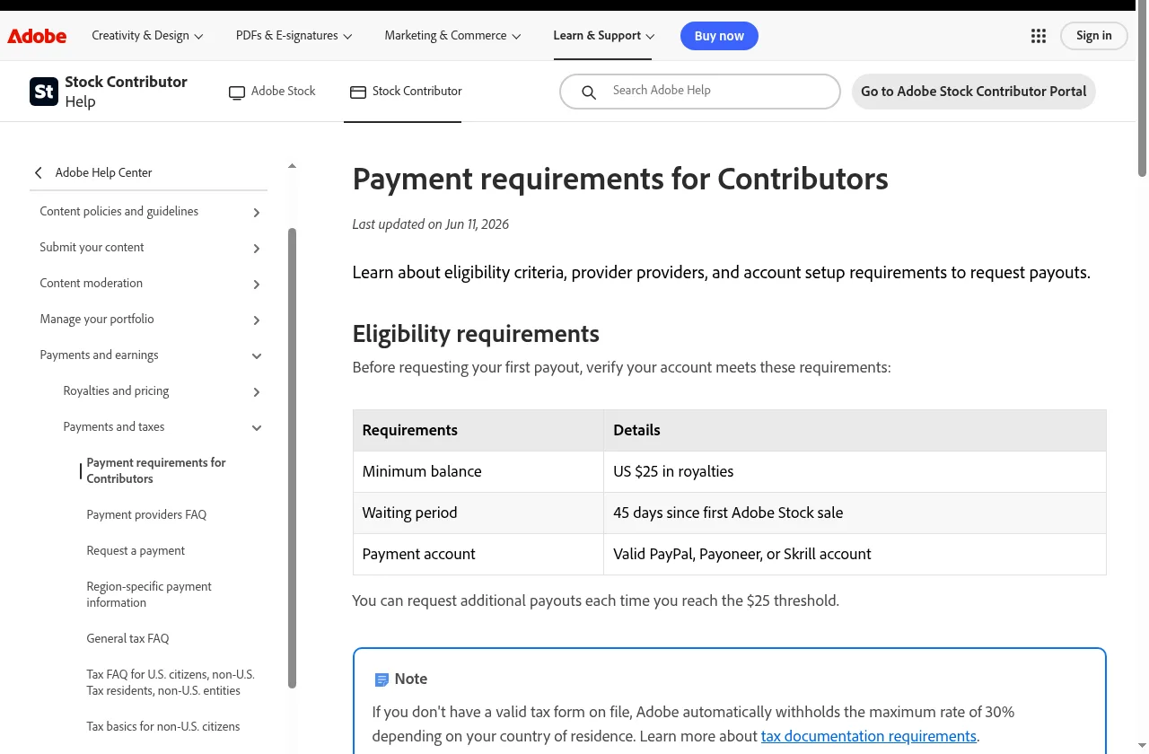Viewport: 1149px width, 754px height.
Task: Click the Stock Contributor St logo icon
Action: (x=44, y=92)
